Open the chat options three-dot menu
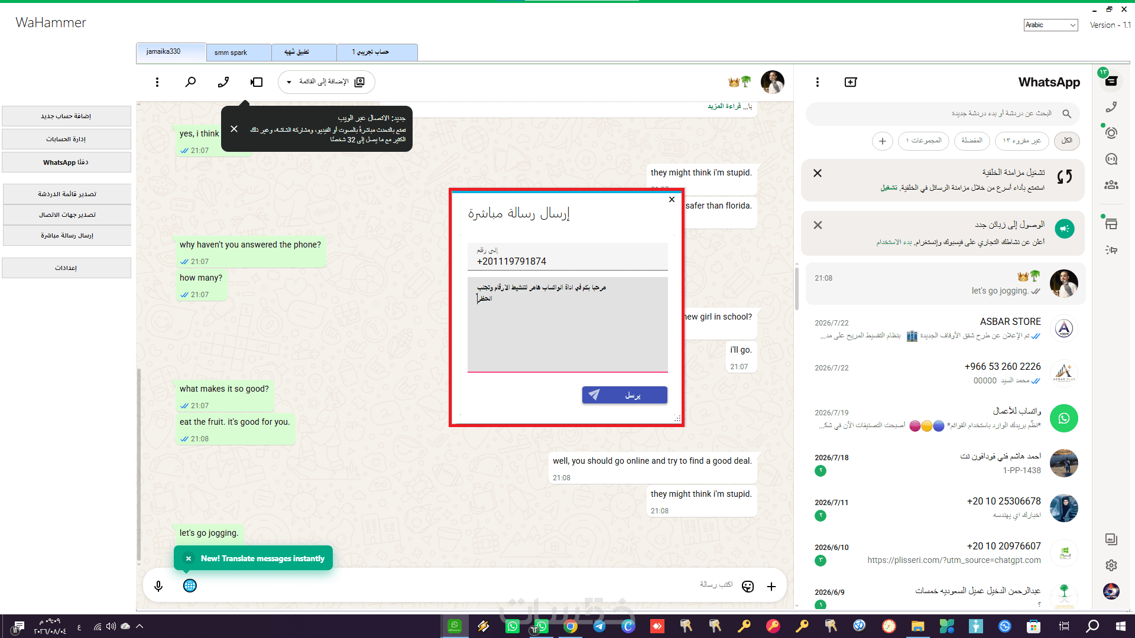This screenshot has width=1135, height=638. point(157,82)
